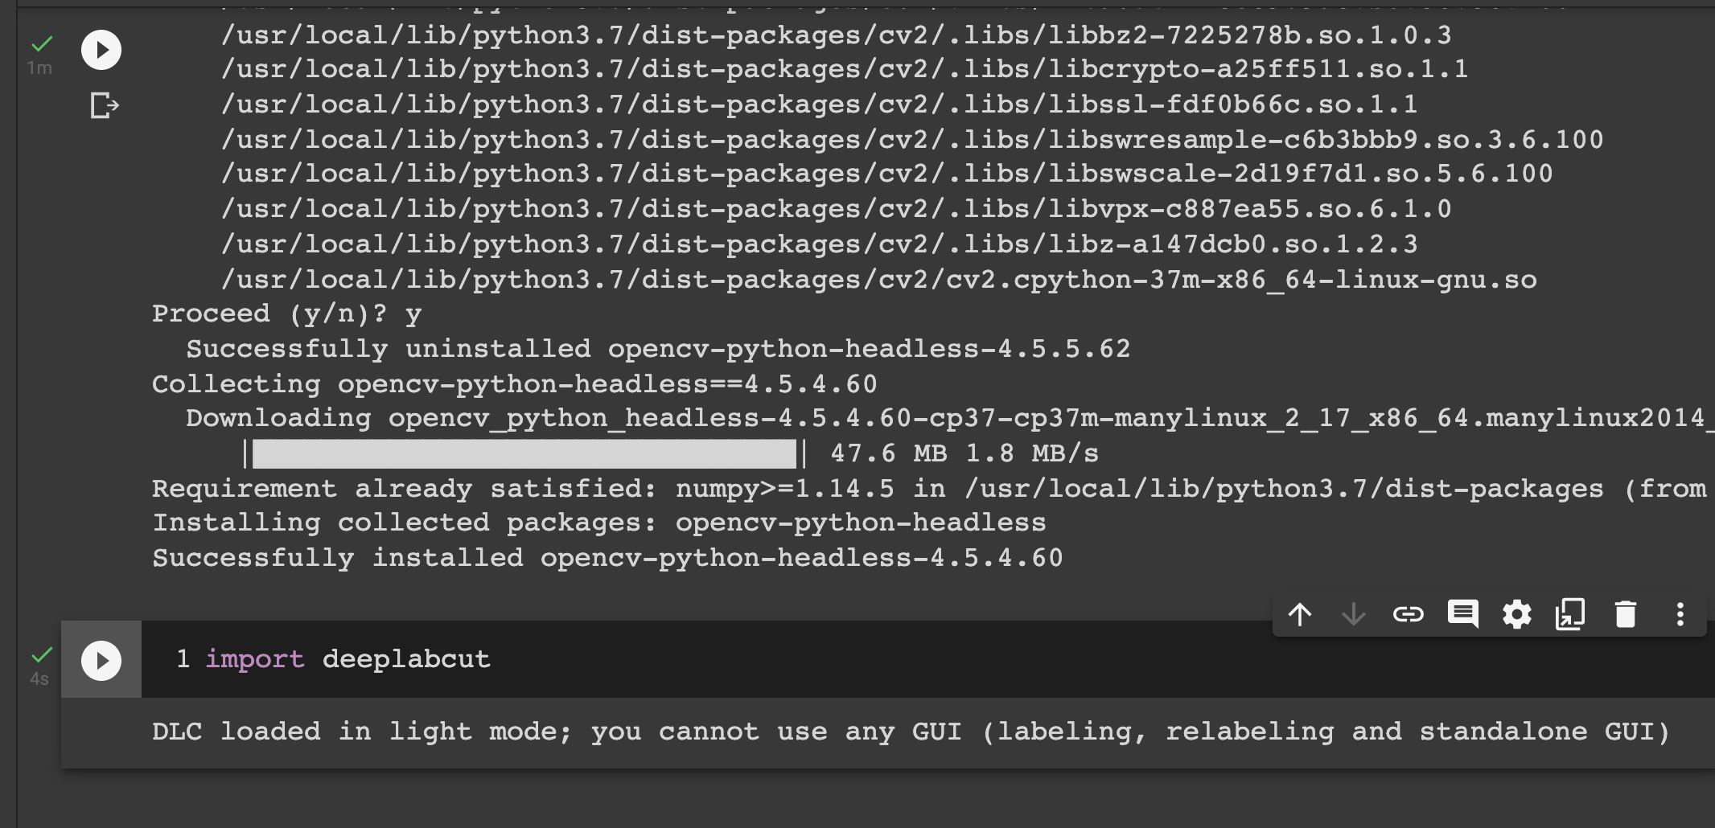1715x828 pixels.
Task: Run the import deeplabcut cell
Action: click(100, 660)
